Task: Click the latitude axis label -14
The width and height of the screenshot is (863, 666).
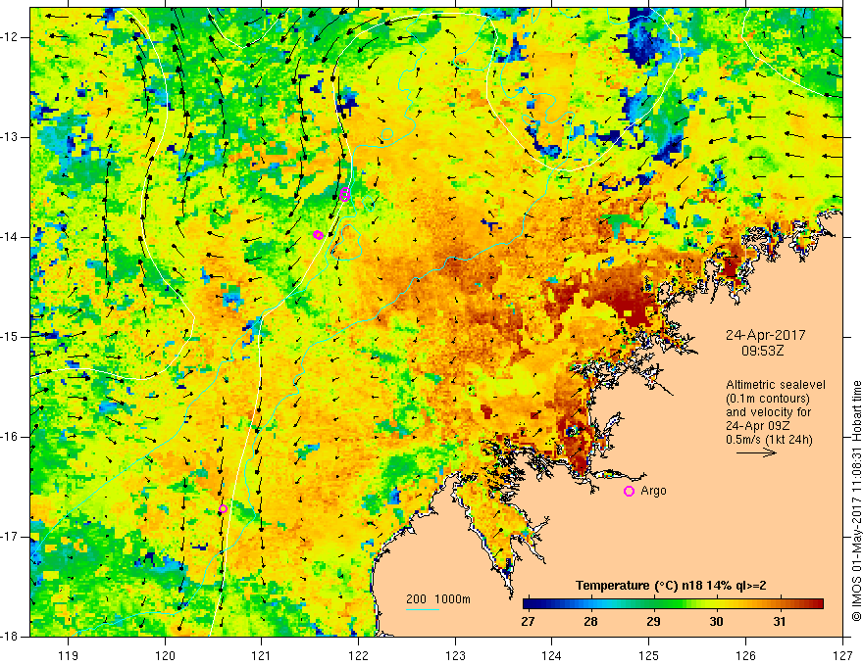Action: click(10, 237)
